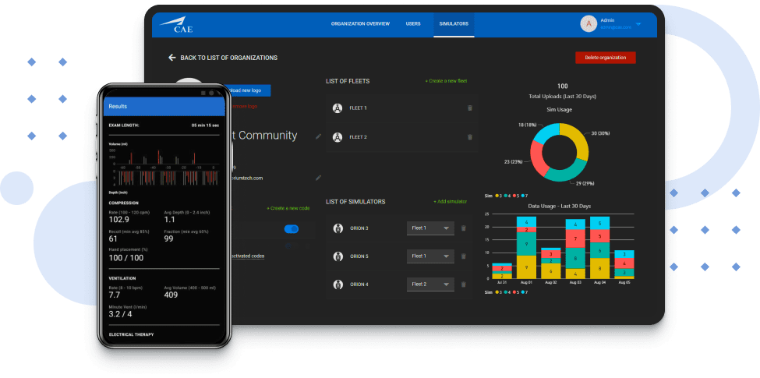This screenshot has height=378, width=760.
Task: Go Back to List of Organizations
Action: click(x=228, y=58)
